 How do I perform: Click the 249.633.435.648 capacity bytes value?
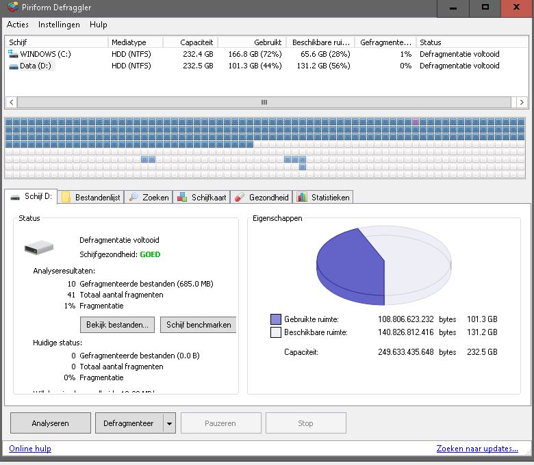pyautogui.click(x=405, y=352)
